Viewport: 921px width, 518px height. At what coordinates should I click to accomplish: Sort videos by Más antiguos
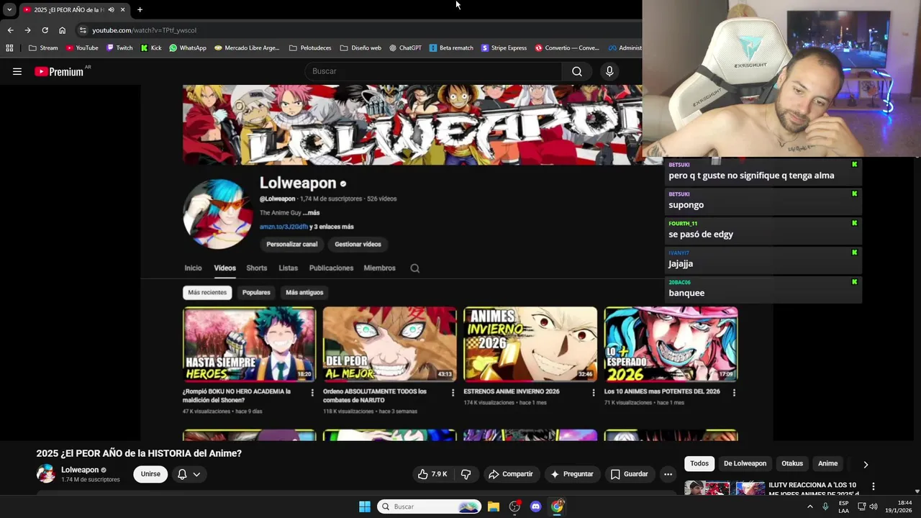coord(304,292)
